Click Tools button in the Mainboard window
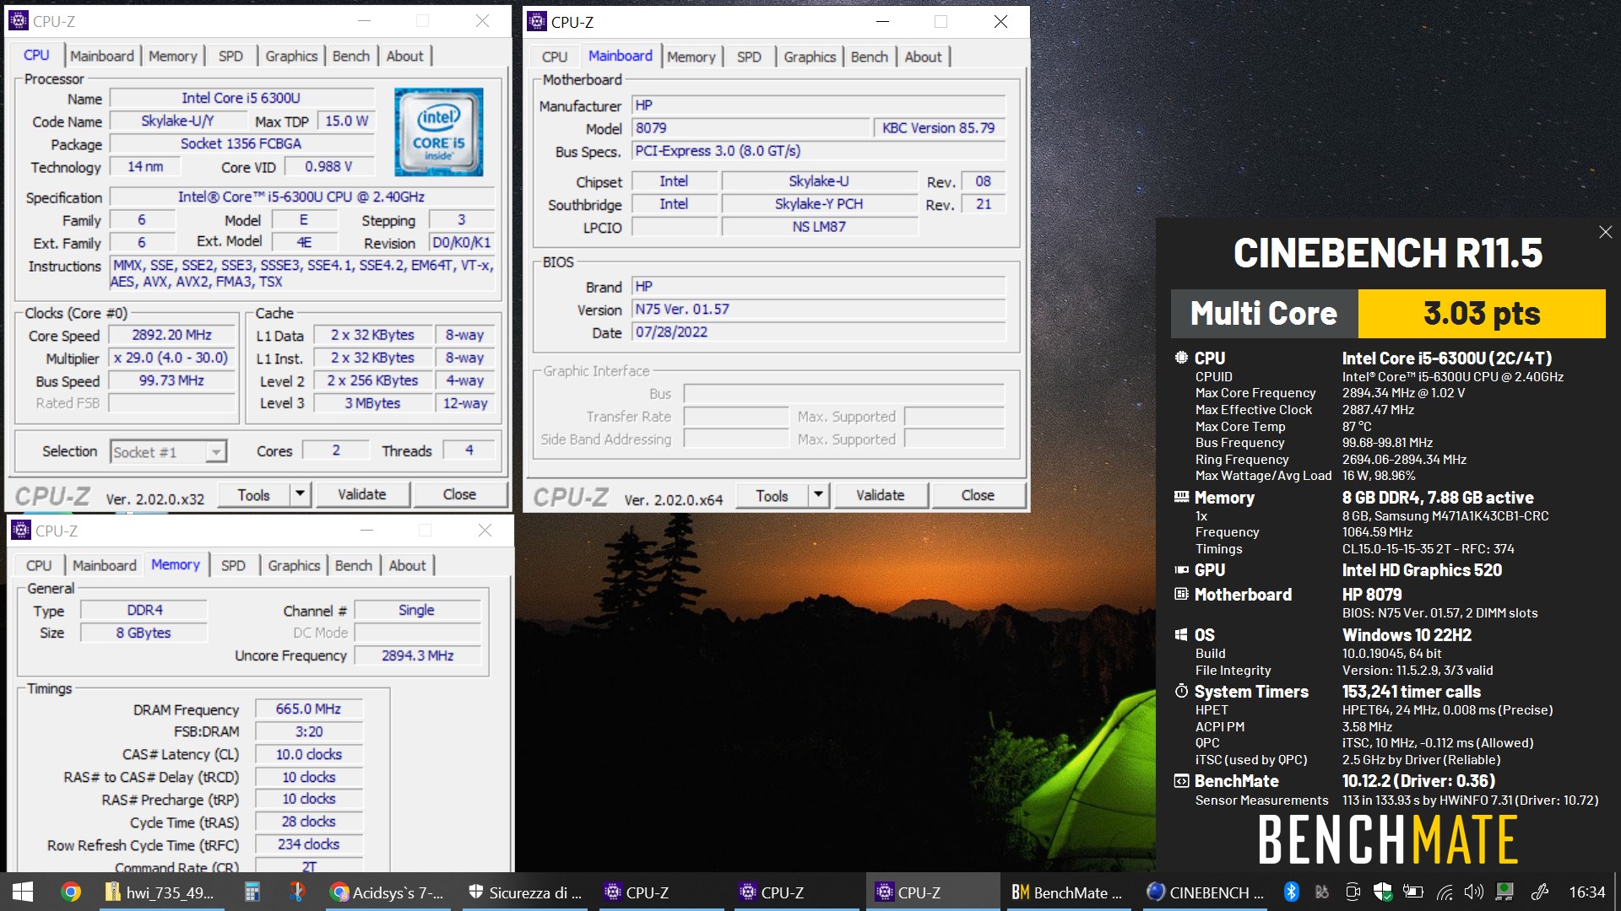This screenshot has height=911, width=1621. pos(772,495)
